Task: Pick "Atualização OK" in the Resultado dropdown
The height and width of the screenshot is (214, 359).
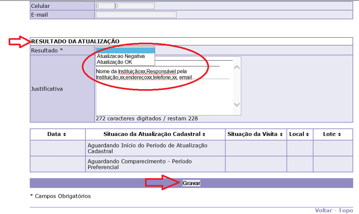Action: tap(114, 62)
